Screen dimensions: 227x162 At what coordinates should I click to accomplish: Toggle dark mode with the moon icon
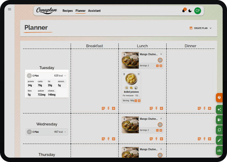point(190,11)
